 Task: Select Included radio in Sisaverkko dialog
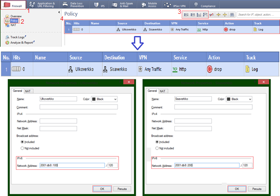[x=157, y=142]
